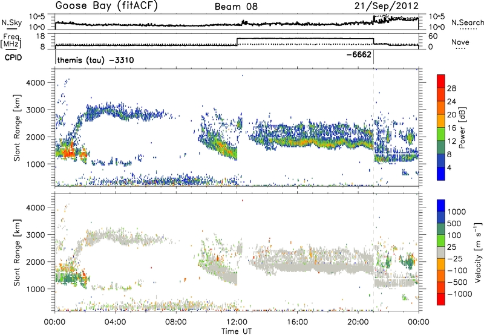This screenshot has width=484, height=335.
Task: Select the '-1000' label on Velocity colorbar
Action: click(x=460, y=294)
